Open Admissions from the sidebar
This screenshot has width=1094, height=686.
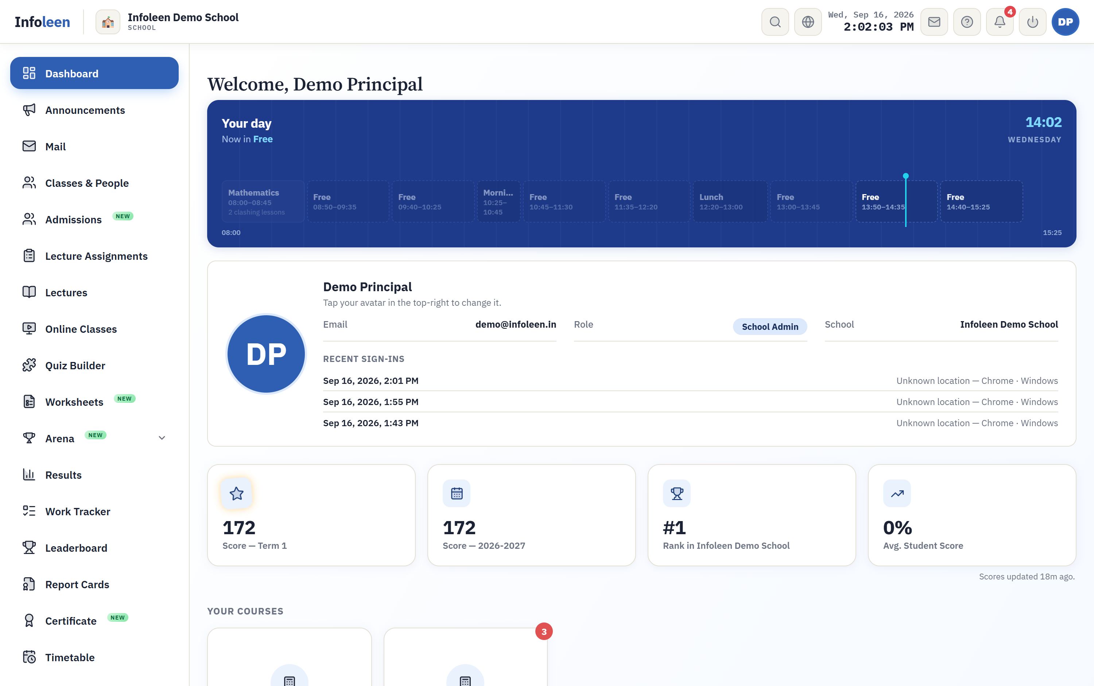pos(94,219)
